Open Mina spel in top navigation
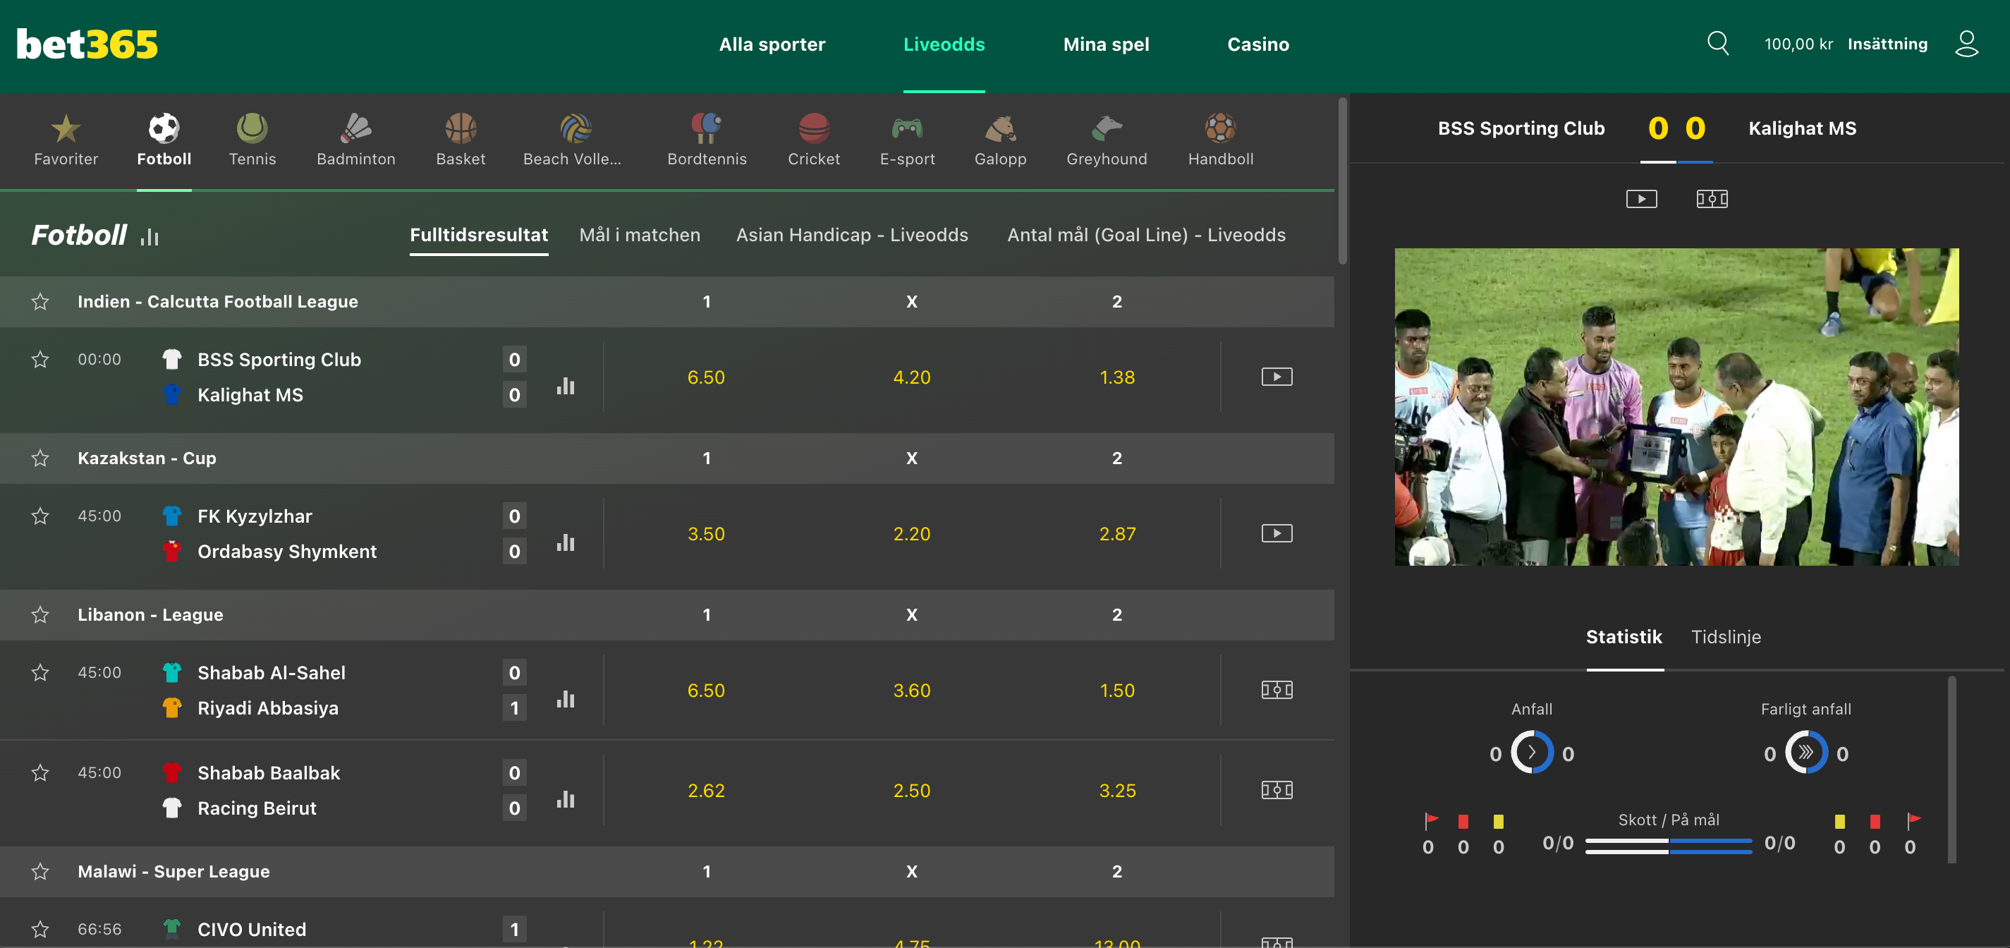The width and height of the screenshot is (2010, 948). (1106, 44)
